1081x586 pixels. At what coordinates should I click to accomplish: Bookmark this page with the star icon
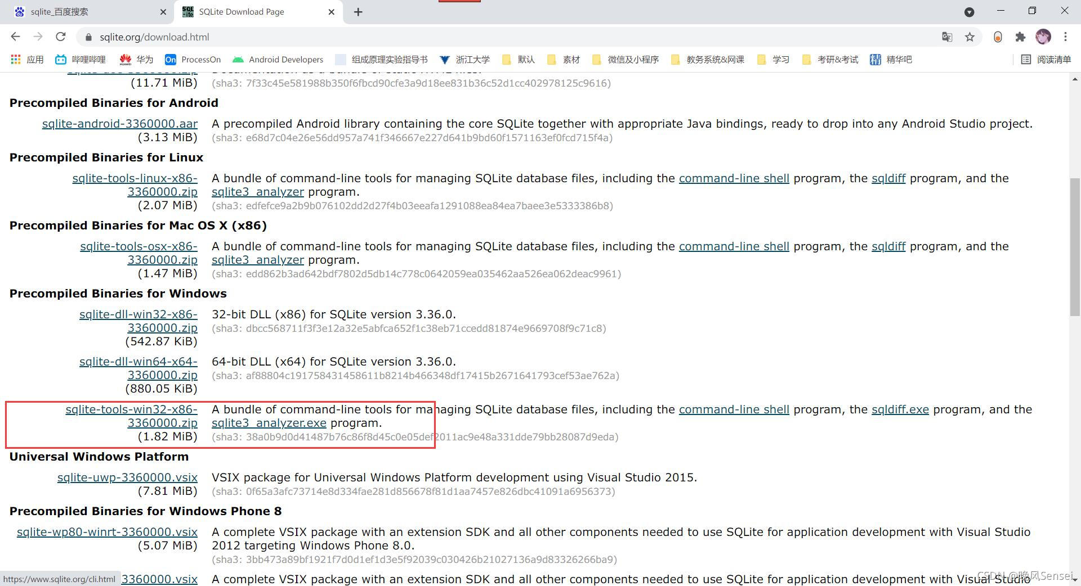pyautogui.click(x=970, y=37)
